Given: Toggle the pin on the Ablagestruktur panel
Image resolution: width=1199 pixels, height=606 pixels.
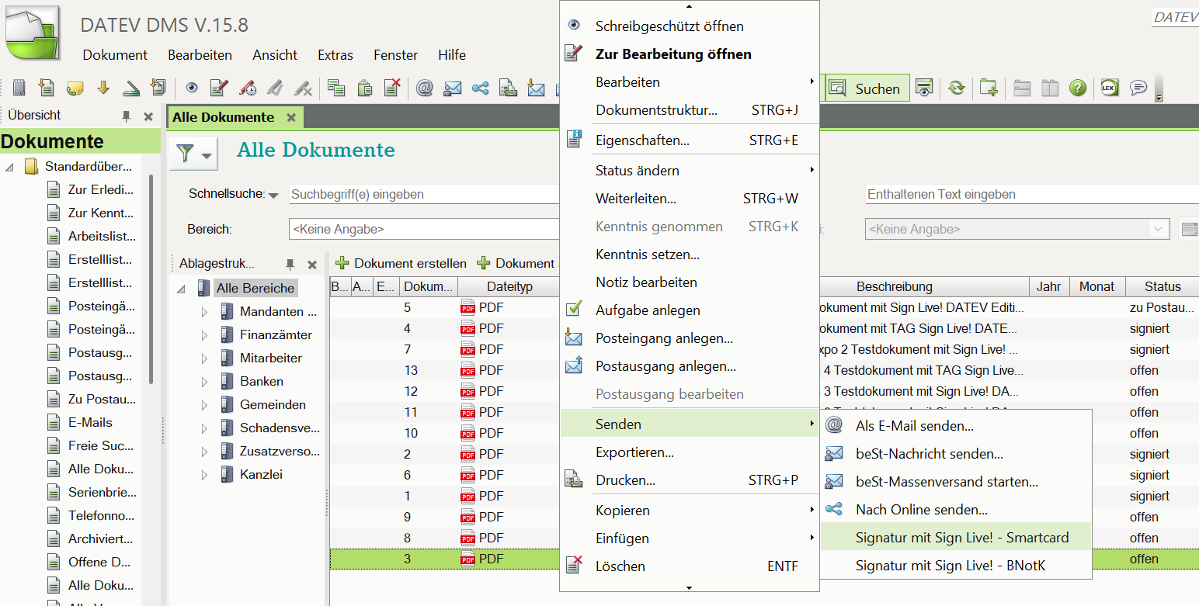Looking at the screenshot, I should pos(290,265).
